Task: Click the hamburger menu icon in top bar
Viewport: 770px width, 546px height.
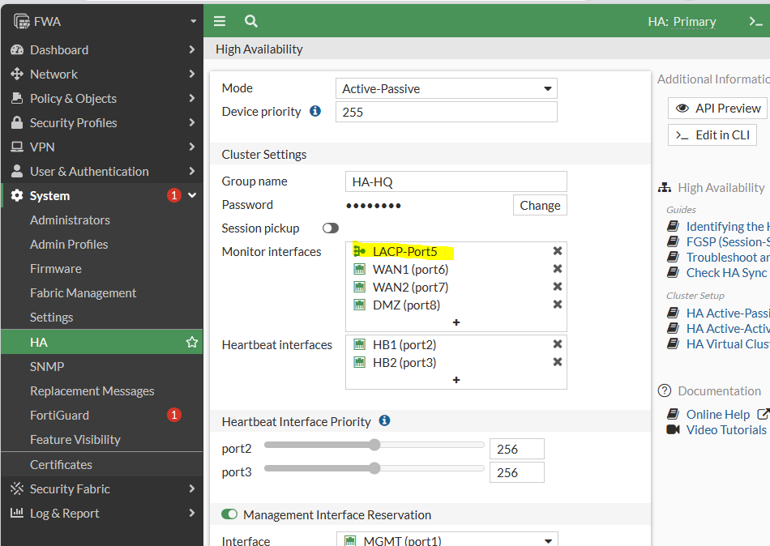Action: [220, 22]
